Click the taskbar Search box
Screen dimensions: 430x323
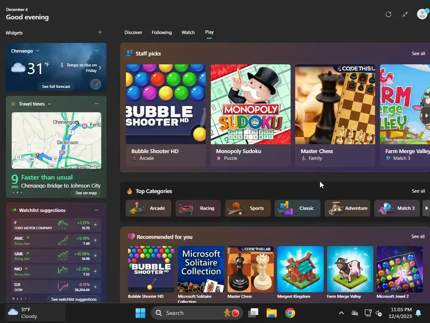coord(197,313)
